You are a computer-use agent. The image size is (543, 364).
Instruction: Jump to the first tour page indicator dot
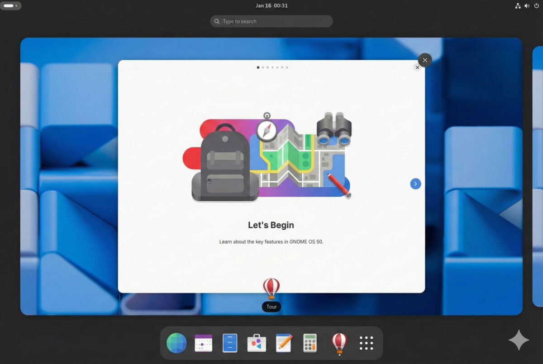pos(258,67)
